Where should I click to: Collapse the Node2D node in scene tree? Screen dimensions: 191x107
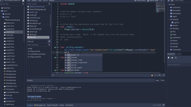pyautogui.click(x=170, y=20)
